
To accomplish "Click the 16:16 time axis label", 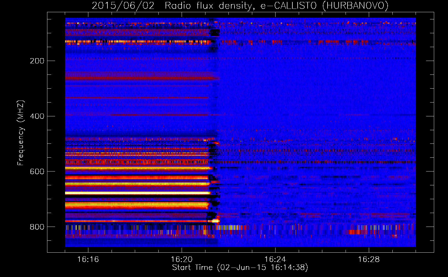I will 88,260.
